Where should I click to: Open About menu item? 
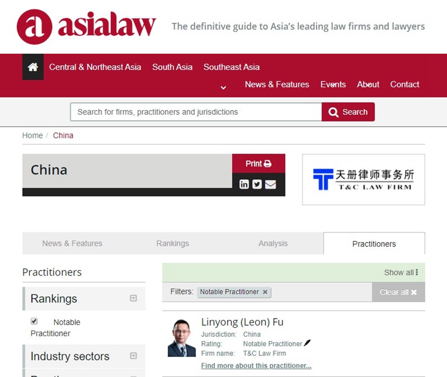[368, 84]
